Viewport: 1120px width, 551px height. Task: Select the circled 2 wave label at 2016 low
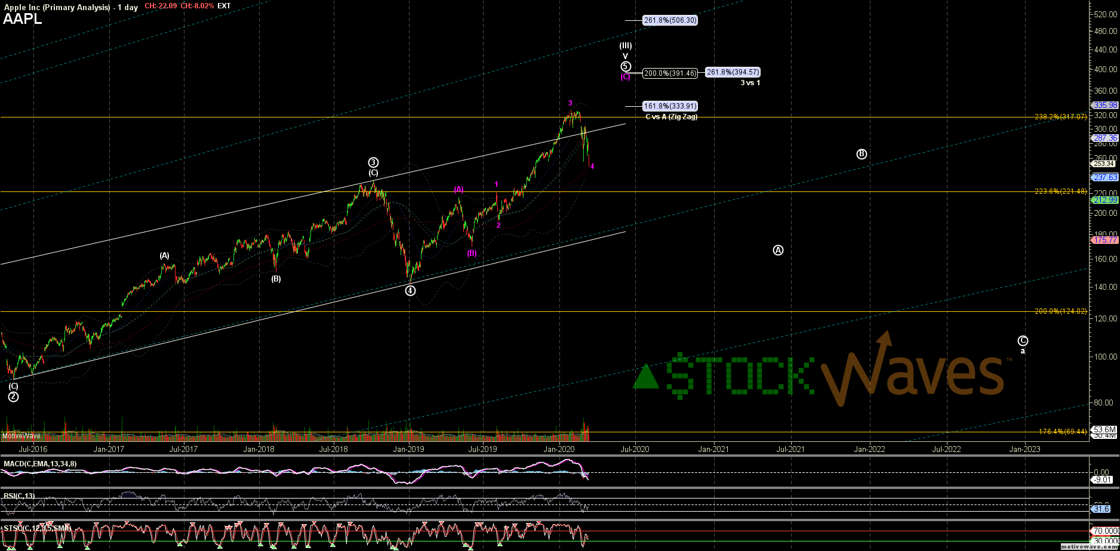click(13, 397)
